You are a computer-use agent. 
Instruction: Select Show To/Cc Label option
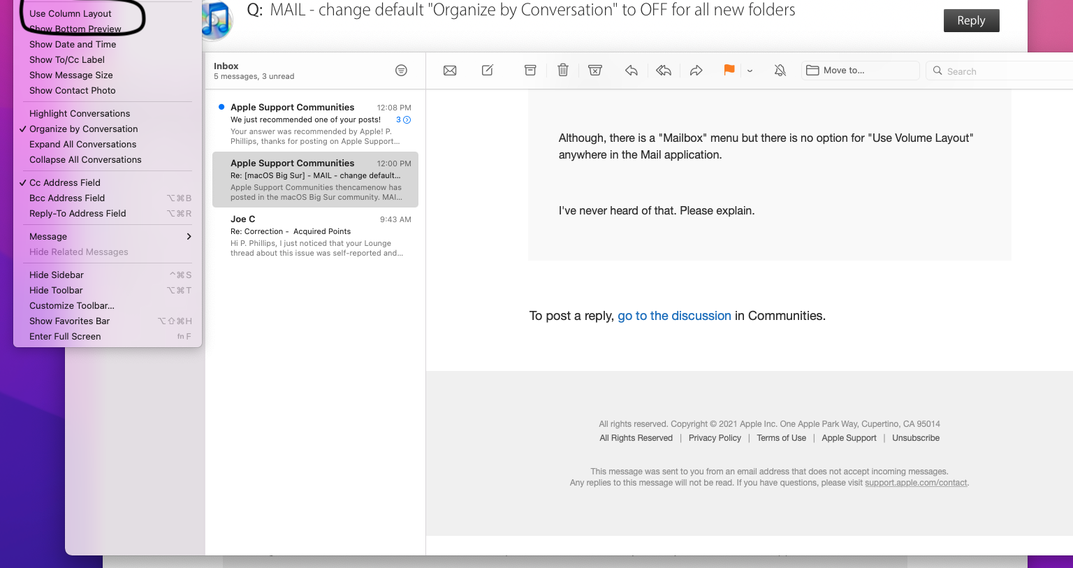click(x=67, y=59)
